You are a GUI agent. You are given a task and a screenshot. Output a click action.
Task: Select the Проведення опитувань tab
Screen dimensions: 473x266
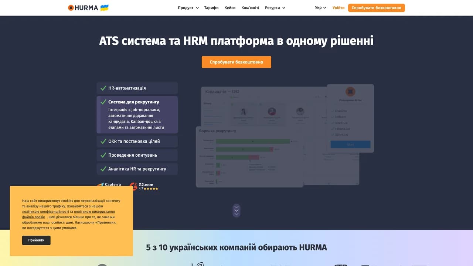coord(137,155)
